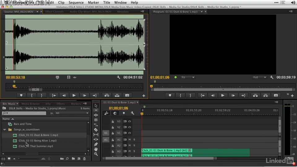The width and height of the screenshot is (297, 167).
Task: Expand Program monitor button overflow chevrons
Action: pos(288,94)
